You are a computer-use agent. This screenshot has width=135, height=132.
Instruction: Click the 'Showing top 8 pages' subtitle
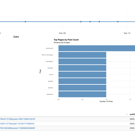[x=62, y=43]
